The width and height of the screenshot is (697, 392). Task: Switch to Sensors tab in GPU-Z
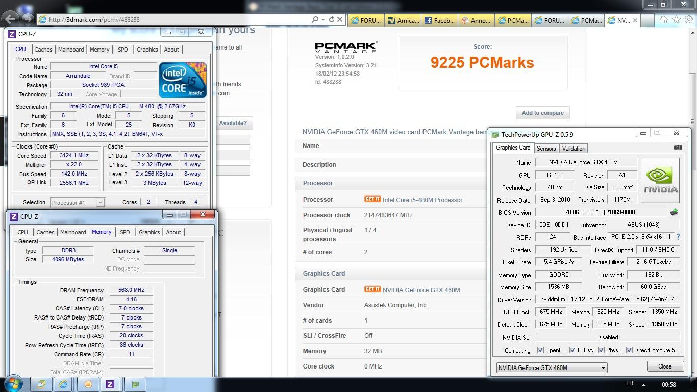[x=546, y=149]
